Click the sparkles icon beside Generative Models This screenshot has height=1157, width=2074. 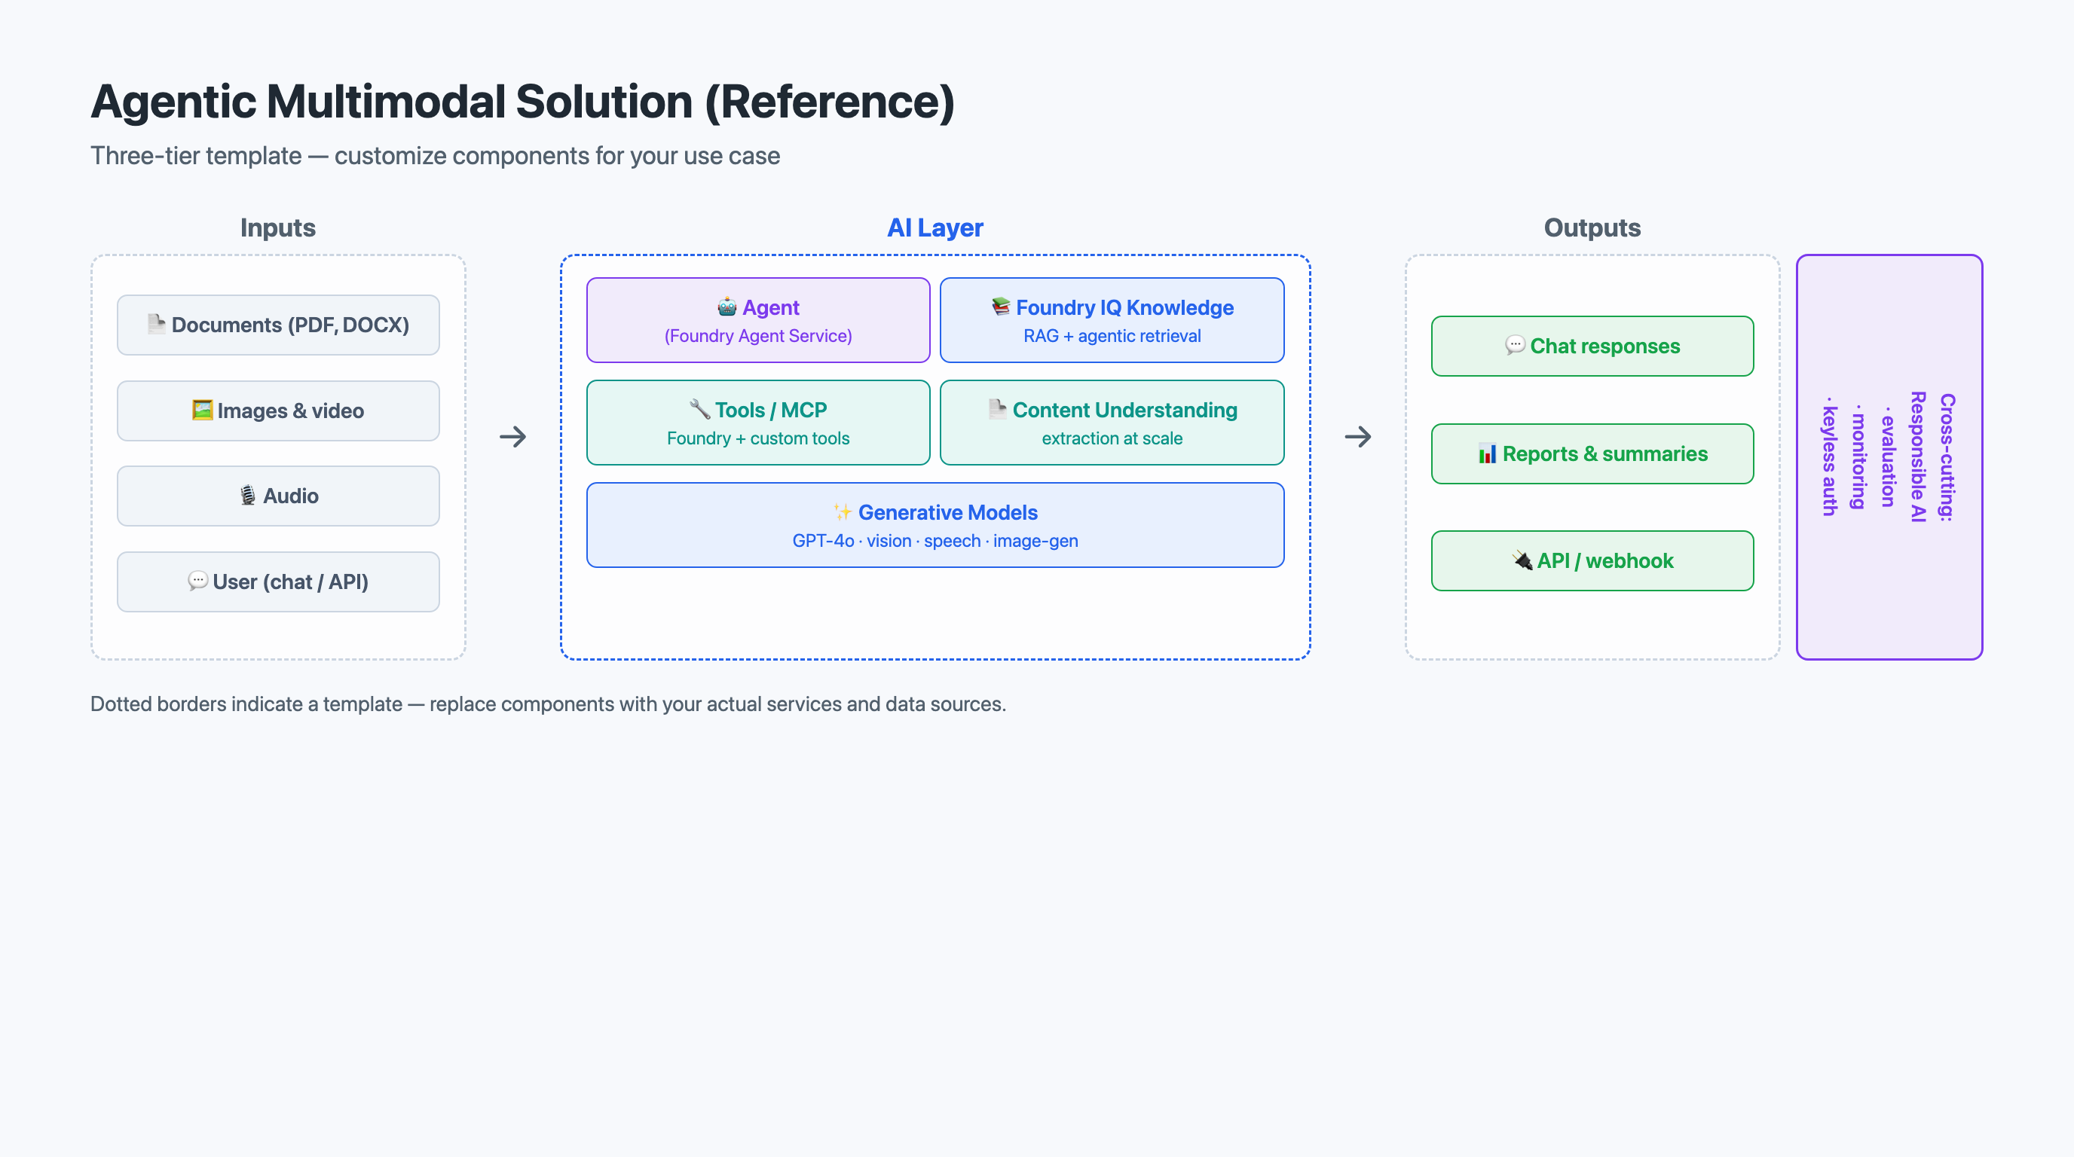pyautogui.click(x=843, y=511)
